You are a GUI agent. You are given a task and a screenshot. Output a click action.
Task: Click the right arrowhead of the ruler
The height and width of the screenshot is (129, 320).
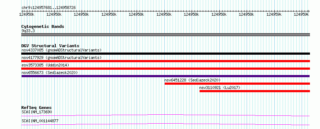coord(308,11)
